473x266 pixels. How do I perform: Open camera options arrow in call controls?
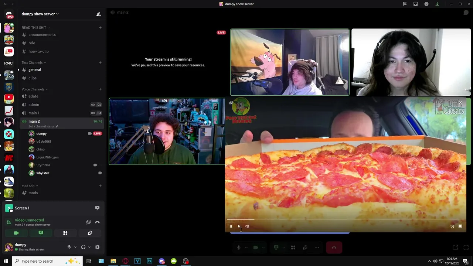(263, 248)
